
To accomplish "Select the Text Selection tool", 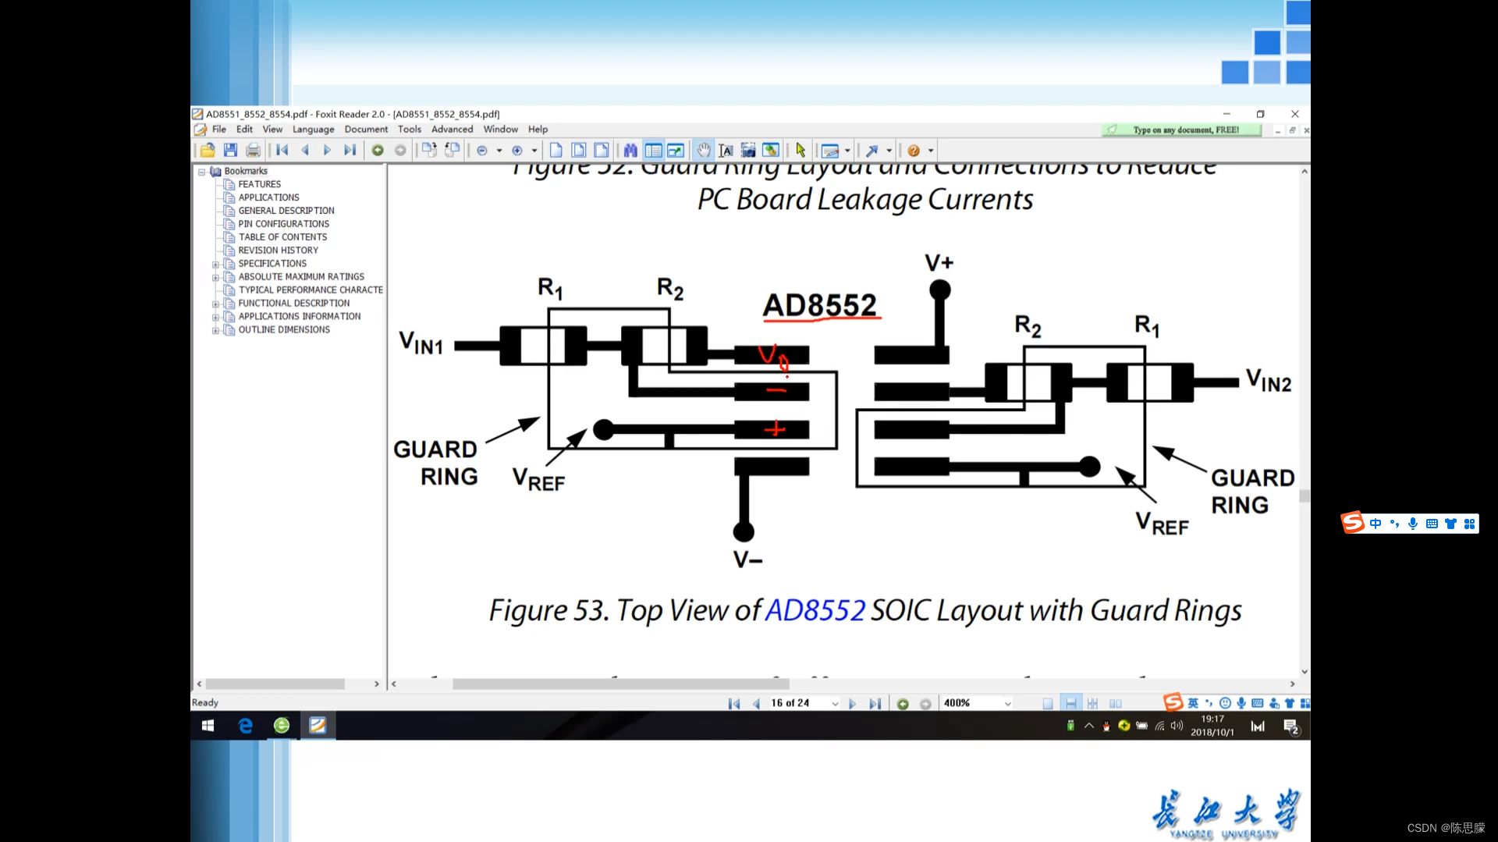I will point(726,151).
